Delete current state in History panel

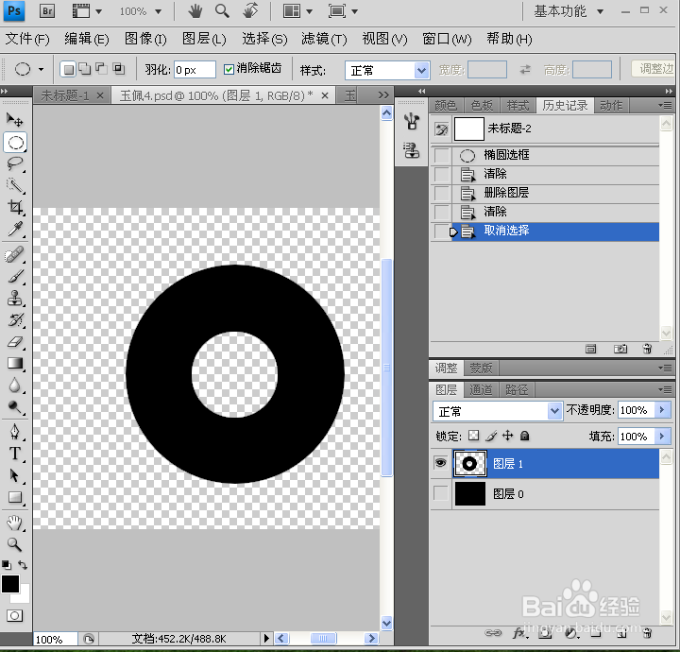(647, 349)
